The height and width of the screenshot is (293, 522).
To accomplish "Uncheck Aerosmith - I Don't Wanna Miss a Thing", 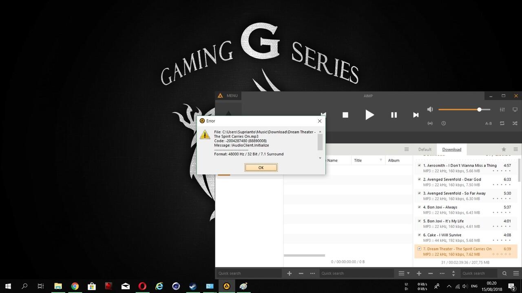I will click(x=419, y=166).
